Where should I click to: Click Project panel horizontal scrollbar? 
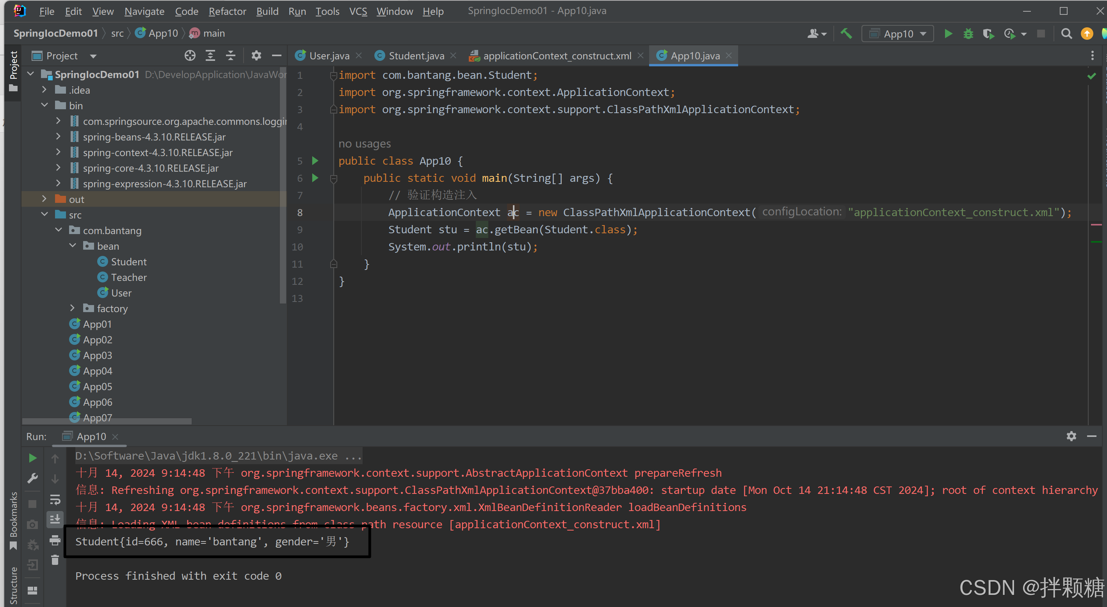tap(107, 421)
